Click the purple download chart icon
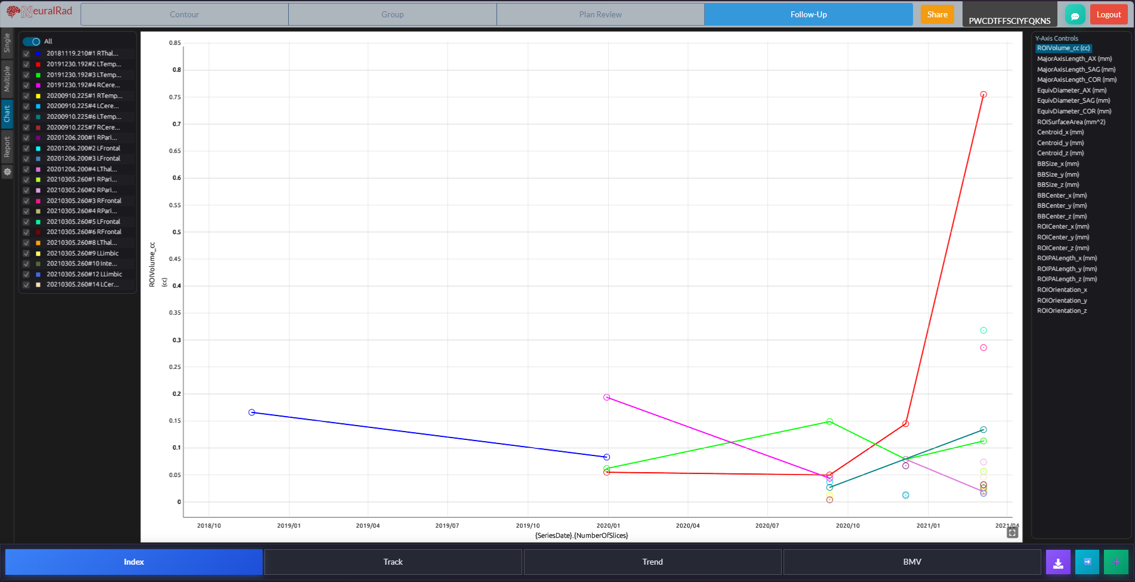Screen dimensions: 1135x582 point(1058,562)
